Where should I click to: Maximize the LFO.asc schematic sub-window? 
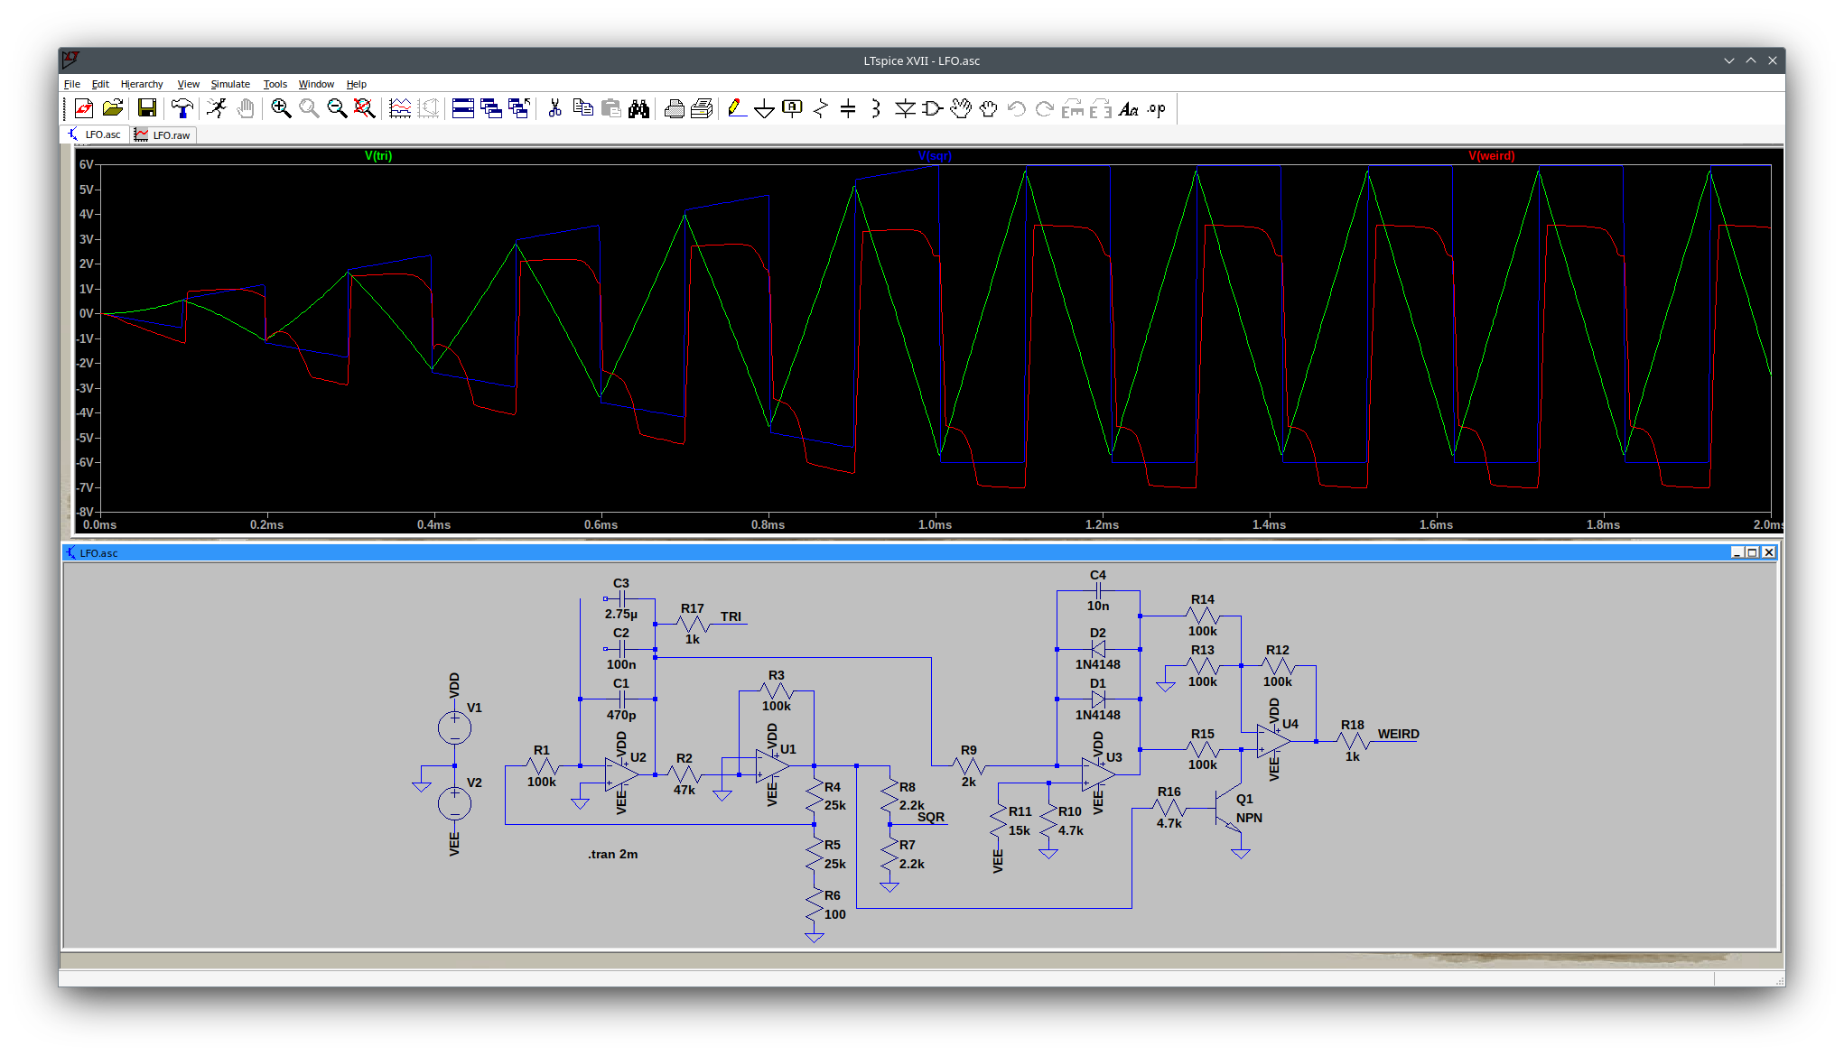click(1753, 552)
